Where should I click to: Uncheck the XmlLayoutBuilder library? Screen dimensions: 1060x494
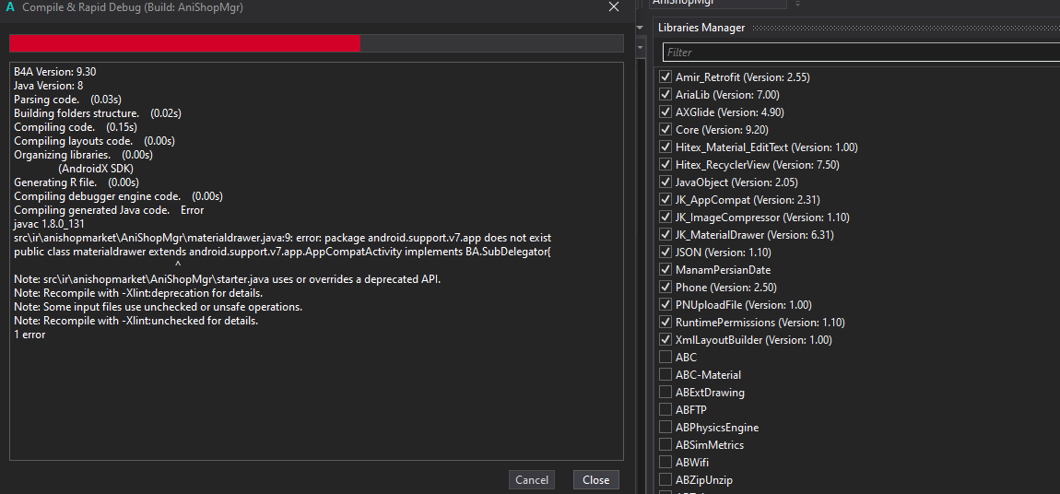point(665,340)
